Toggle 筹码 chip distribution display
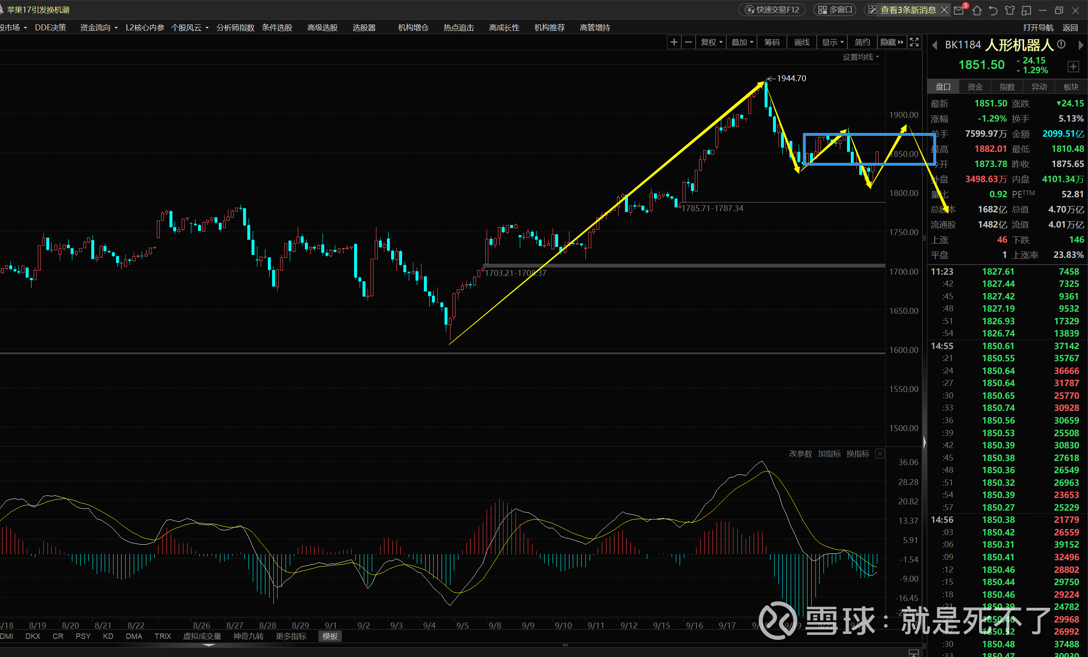1088x657 pixels. coord(772,42)
